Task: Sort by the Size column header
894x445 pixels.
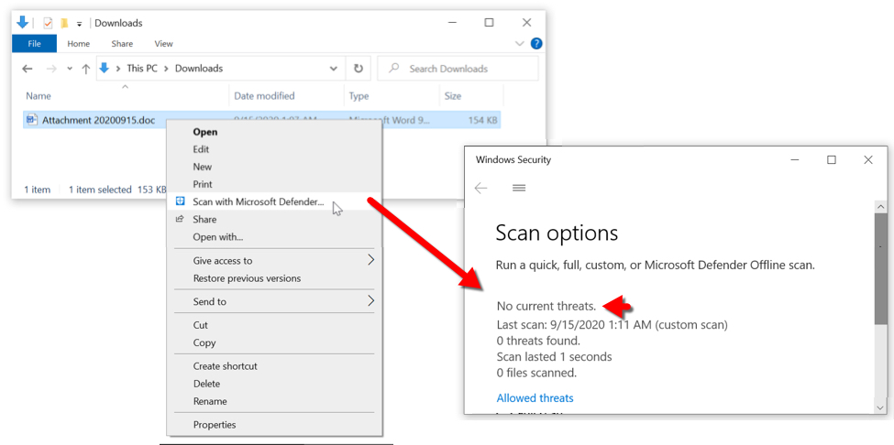Action: coord(471,96)
